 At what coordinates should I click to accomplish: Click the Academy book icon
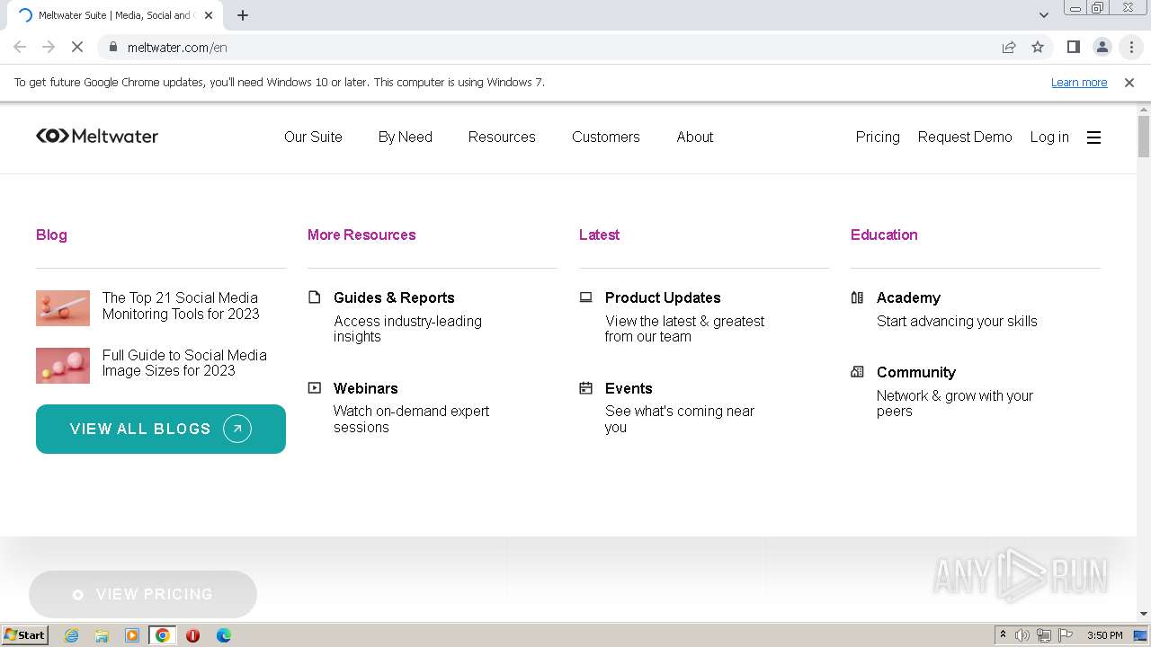[x=857, y=297]
